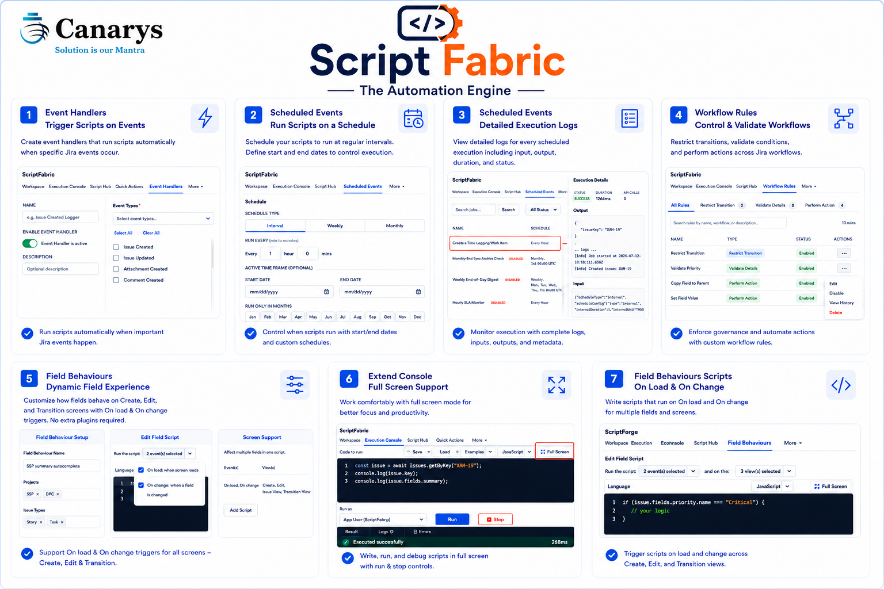Check the Issue Updated event type

coord(116,258)
